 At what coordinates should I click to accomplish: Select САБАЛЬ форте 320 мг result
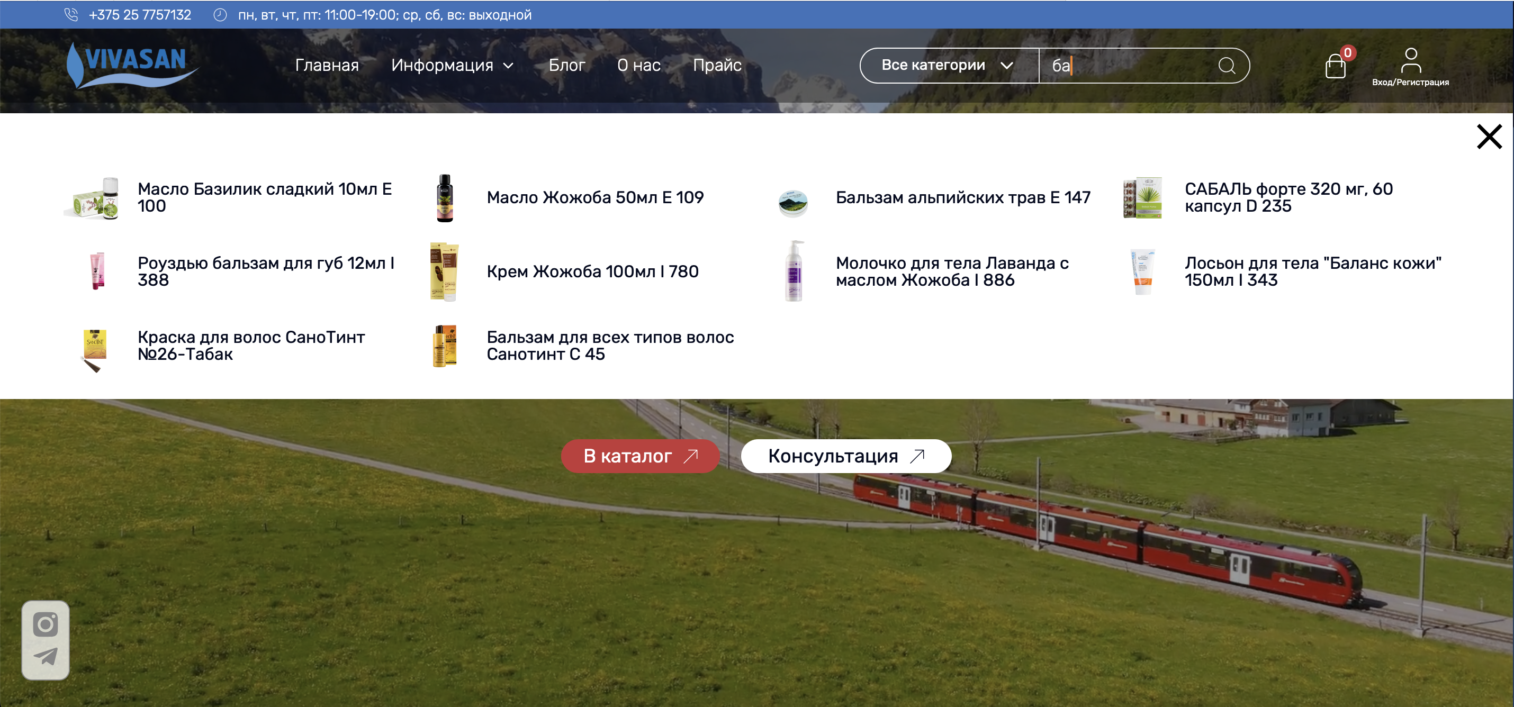[x=1288, y=197]
